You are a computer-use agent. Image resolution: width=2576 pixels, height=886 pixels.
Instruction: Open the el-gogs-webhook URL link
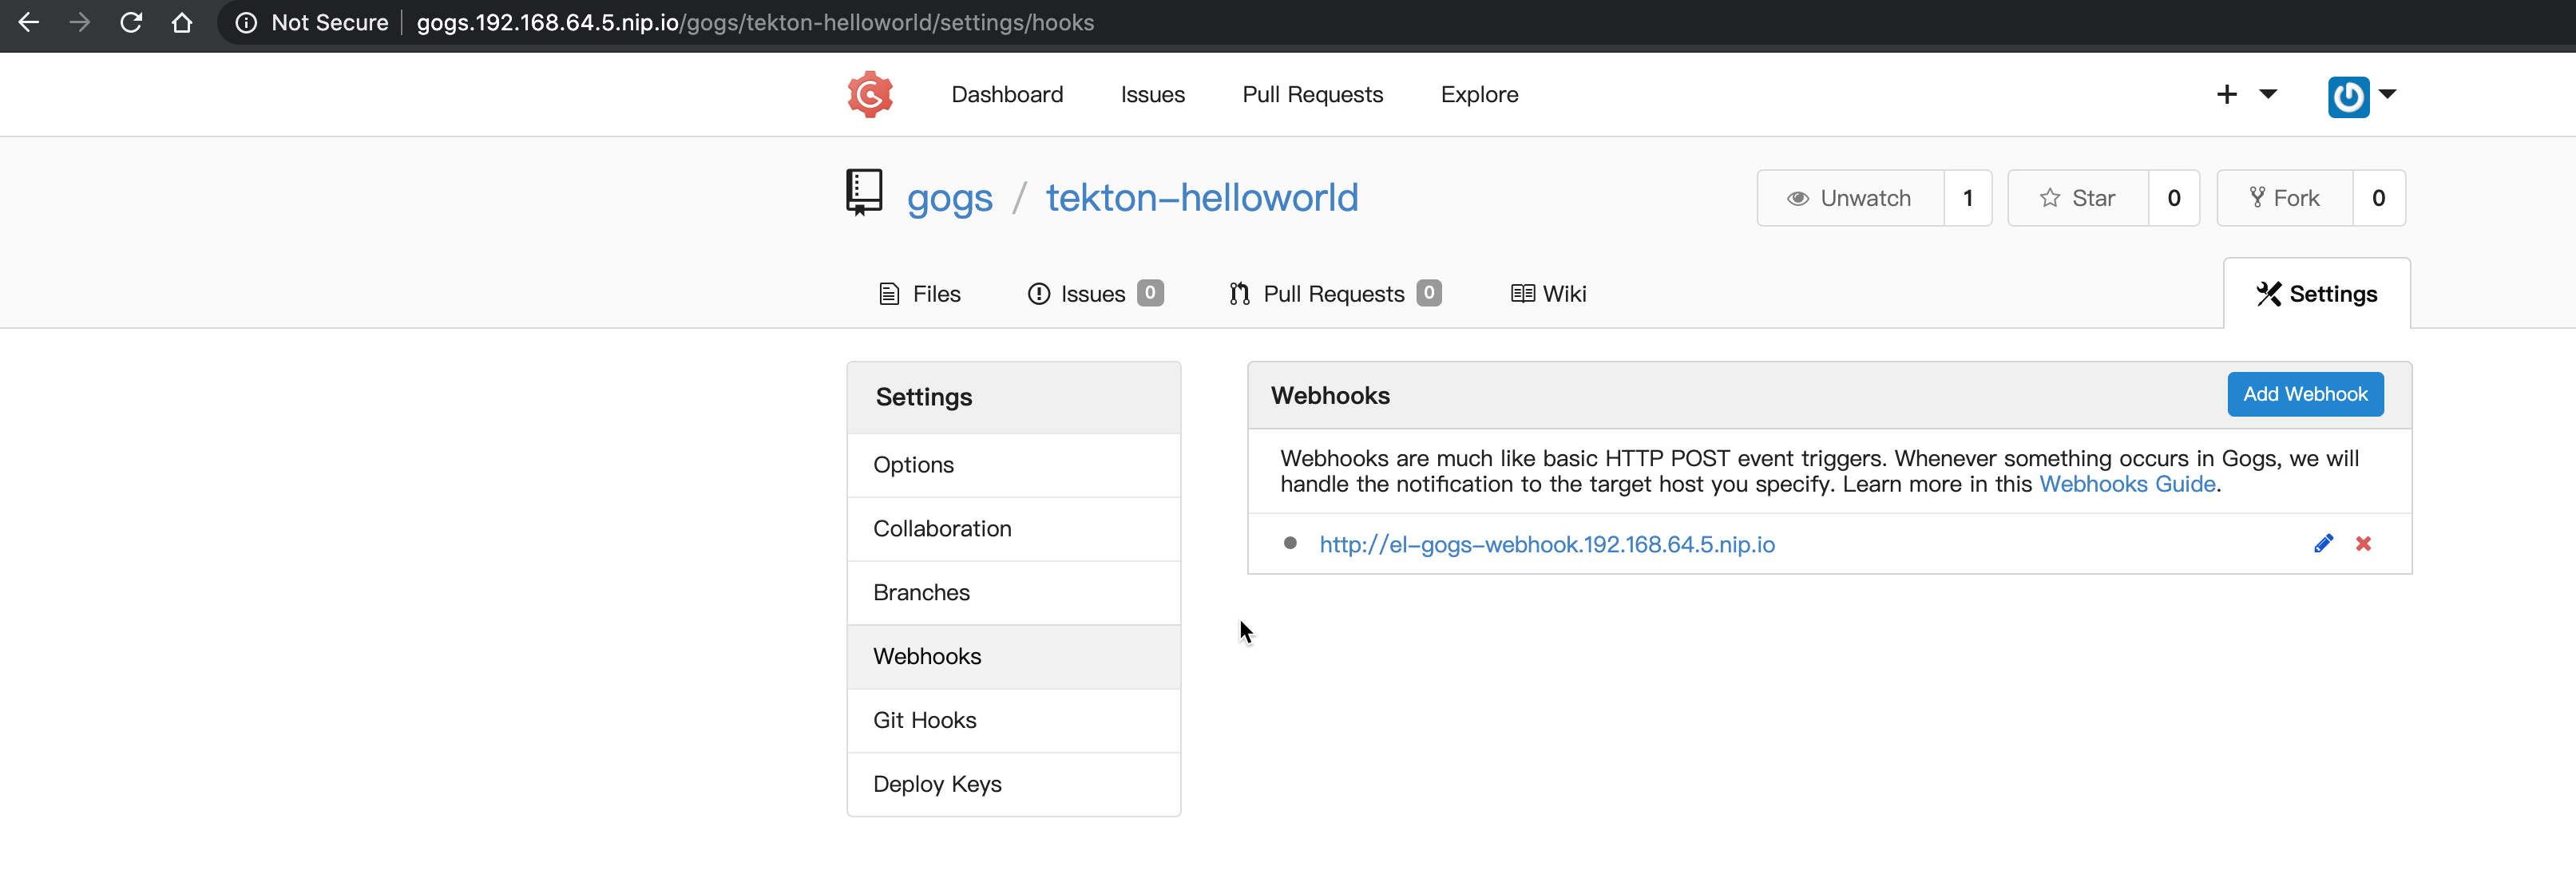pyautogui.click(x=1546, y=544)
